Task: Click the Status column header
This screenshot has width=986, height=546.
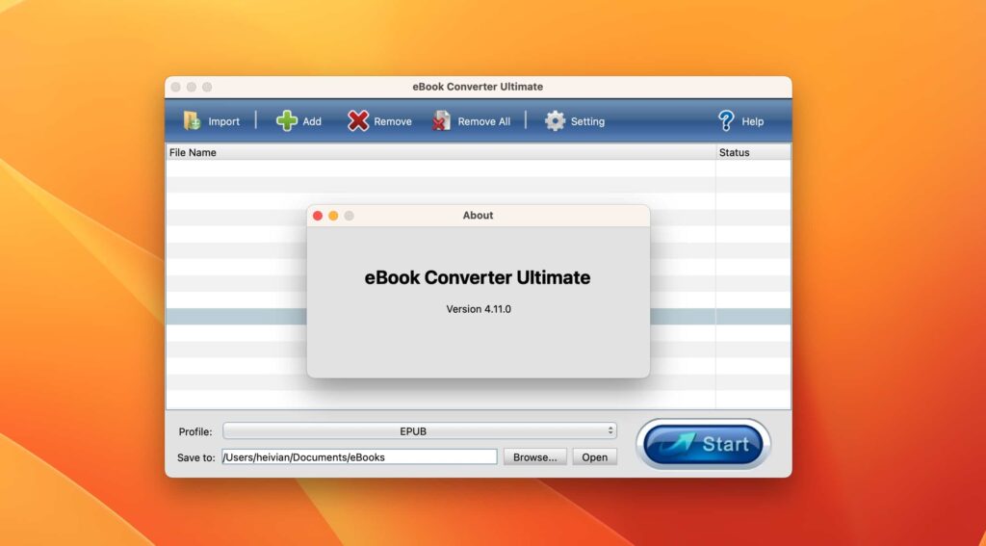Action: (753, 152)
